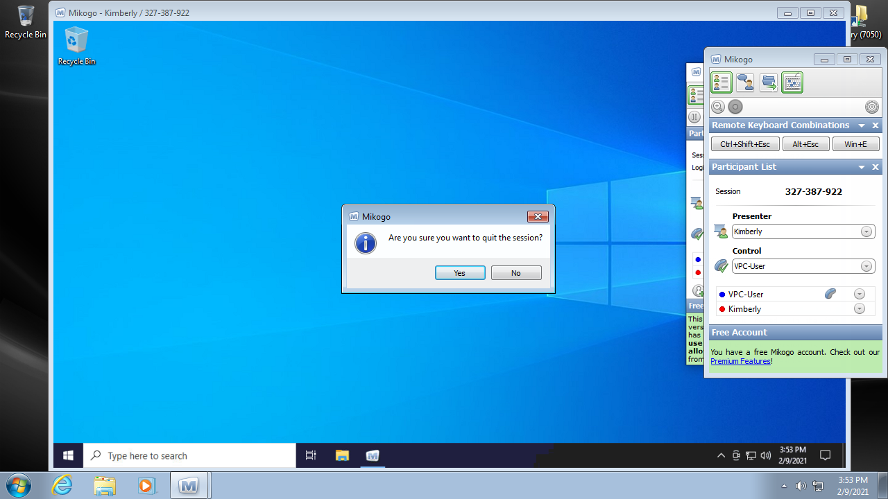This screenshot has height=499, width=888.
Task: Send the Alt+Esc key combination
Action: tap(805, 144)
